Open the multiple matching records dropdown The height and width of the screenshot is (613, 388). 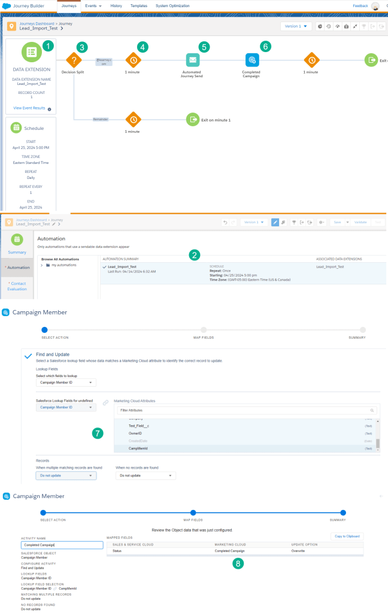pyautogui.click(x=66, y=475)
